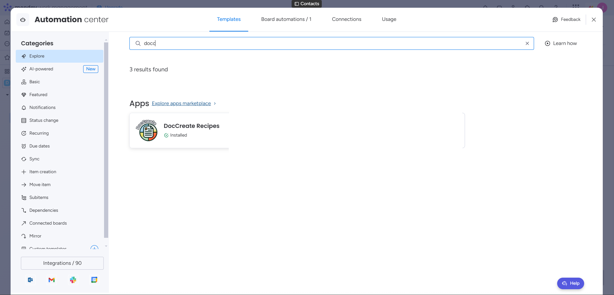Click the Notifications bell icon in the categories
The height and width of the screenshot is (295, 614).
(24, 108)
